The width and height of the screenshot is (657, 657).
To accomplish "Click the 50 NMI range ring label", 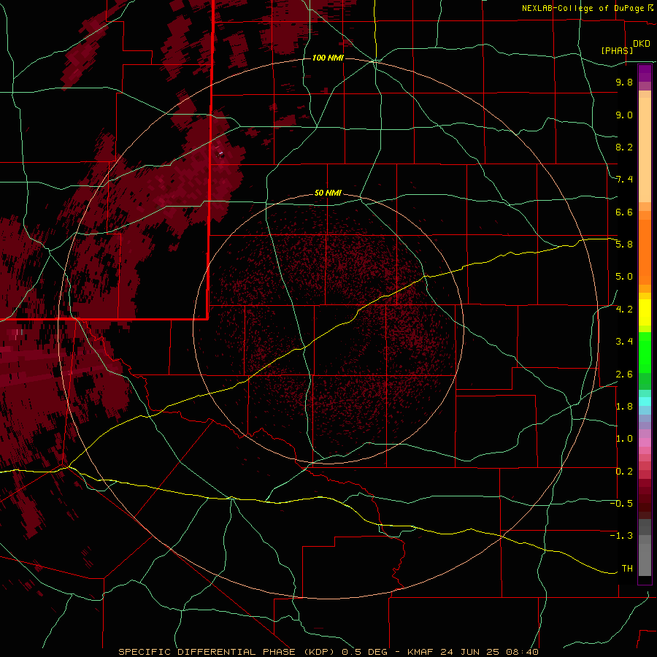I will 328,193.
